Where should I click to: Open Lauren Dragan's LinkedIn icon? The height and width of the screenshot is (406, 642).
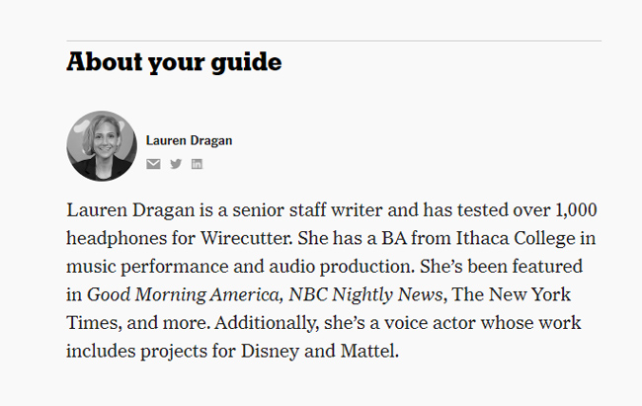pyautogui.click(x=198, y=164)
